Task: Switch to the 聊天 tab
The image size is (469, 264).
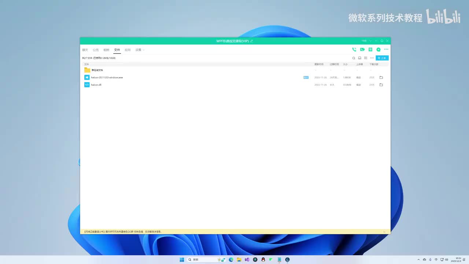Action: pos(85,50)
